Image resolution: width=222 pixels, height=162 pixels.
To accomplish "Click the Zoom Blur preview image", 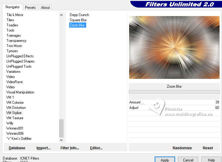I will pyautogui.click(x=174, y=47).
